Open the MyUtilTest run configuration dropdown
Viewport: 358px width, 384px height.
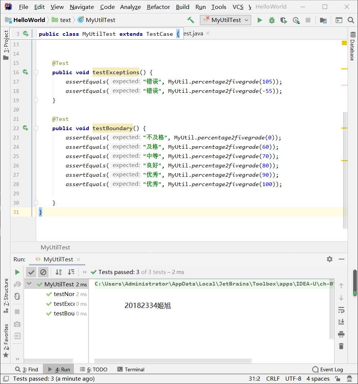pos(226,20)
